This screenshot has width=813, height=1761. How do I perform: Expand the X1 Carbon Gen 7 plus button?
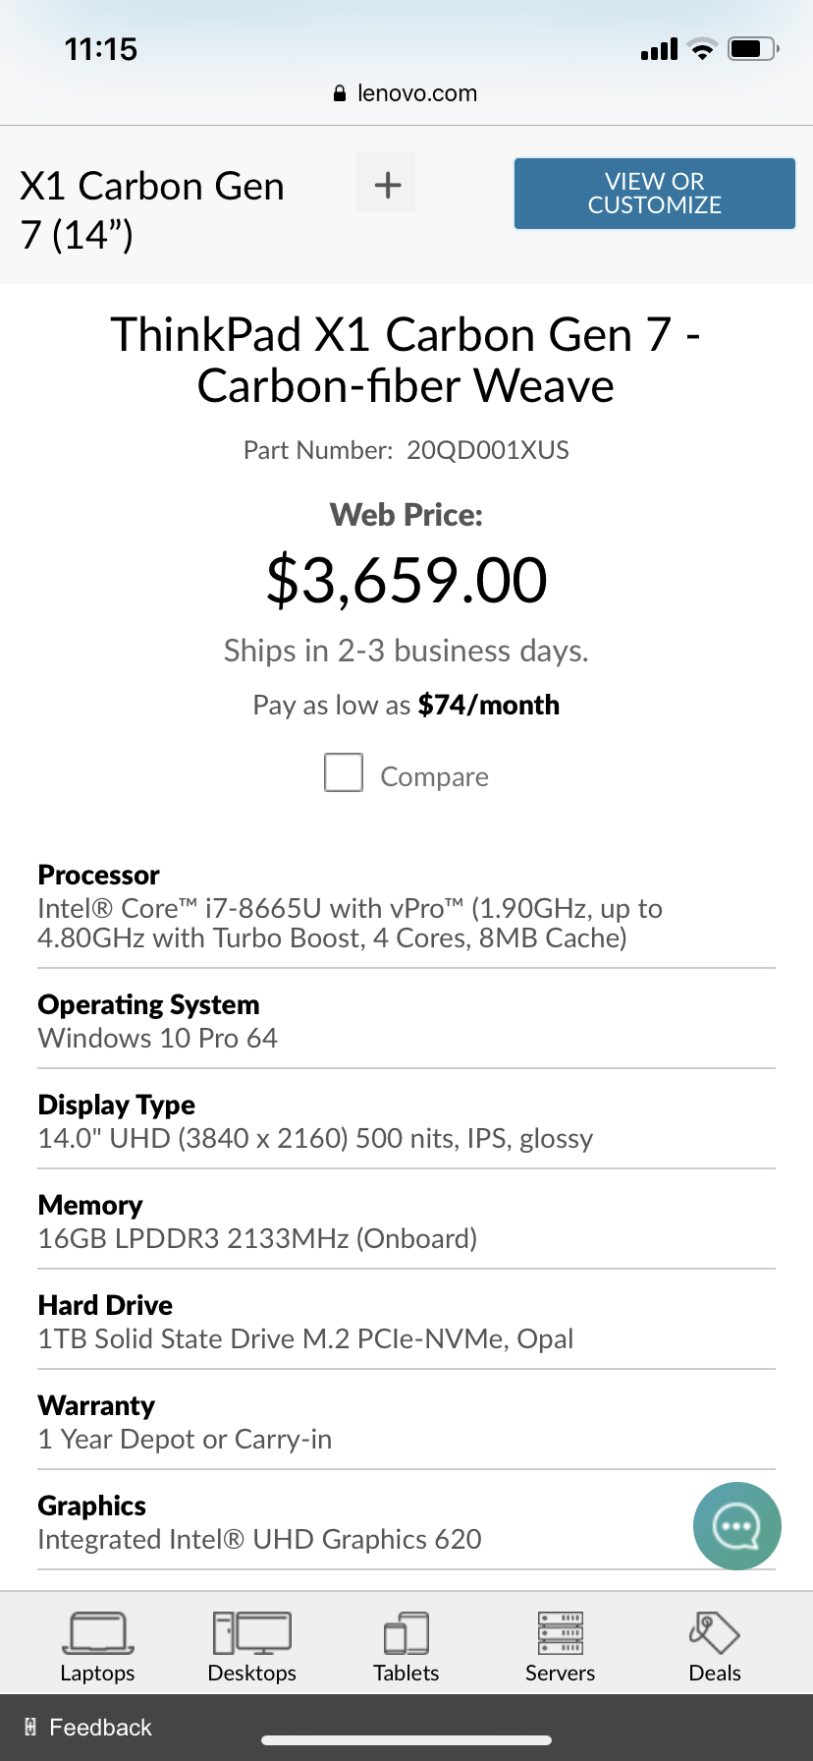point(387,183)
